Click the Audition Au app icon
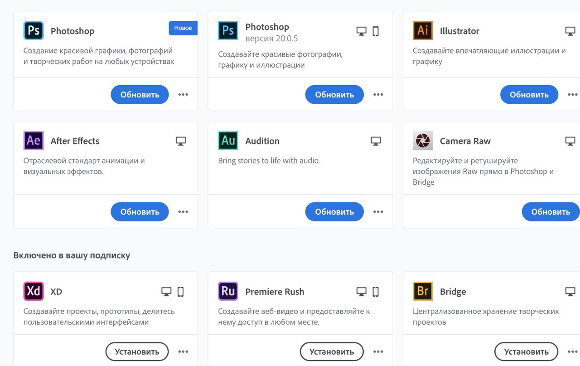This screenshot has width=580, height=366. (x=228, y=140)
